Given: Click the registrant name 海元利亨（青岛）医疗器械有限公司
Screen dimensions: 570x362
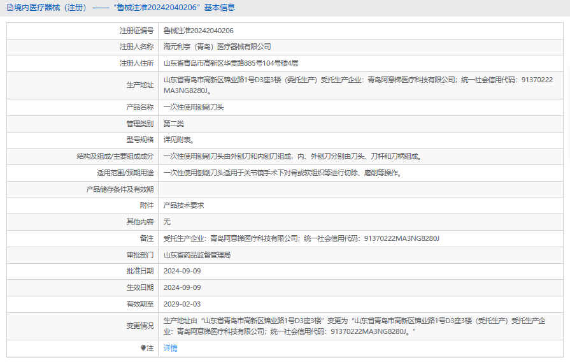Looking at the screenshot, I should point(217,47).
